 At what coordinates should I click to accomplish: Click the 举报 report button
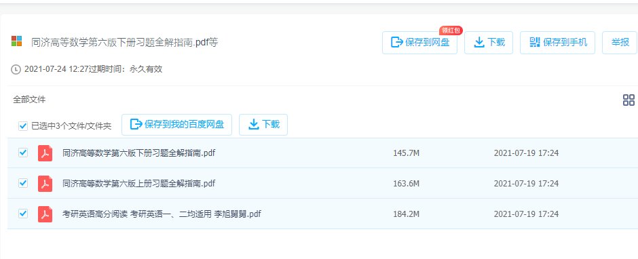pos(620,42)
